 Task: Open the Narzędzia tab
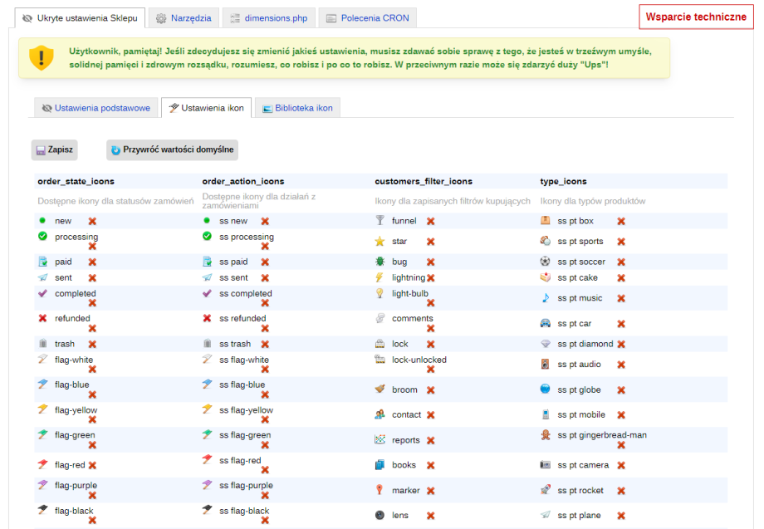tap(184, 17)
